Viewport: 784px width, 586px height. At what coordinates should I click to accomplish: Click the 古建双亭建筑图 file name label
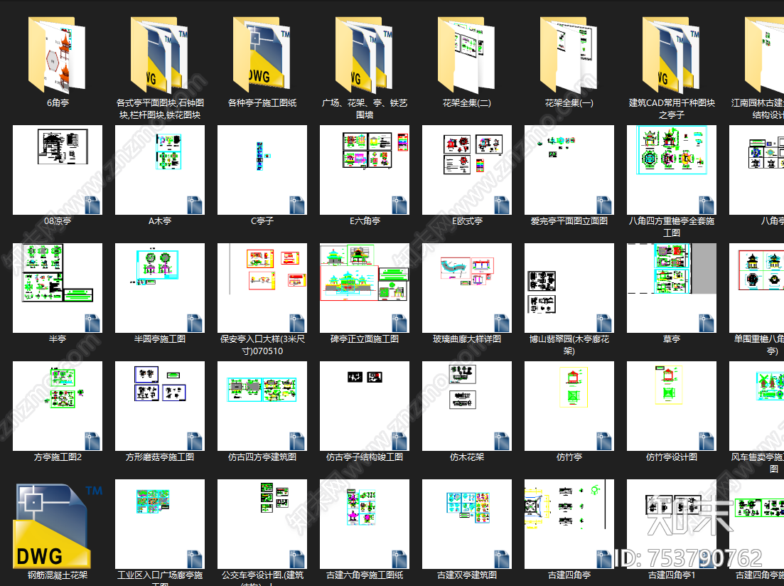tap(467, 575)
